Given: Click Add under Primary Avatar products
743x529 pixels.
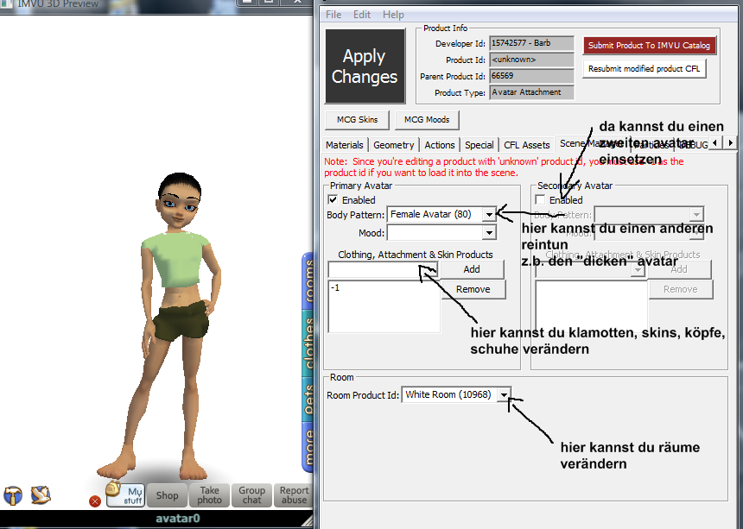Looking at the screenshot, I should click(472, 269).
